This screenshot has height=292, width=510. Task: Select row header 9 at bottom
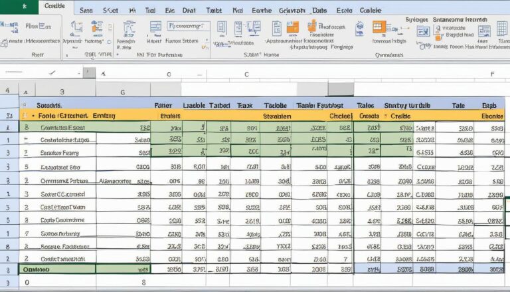(x=8, y=283)
